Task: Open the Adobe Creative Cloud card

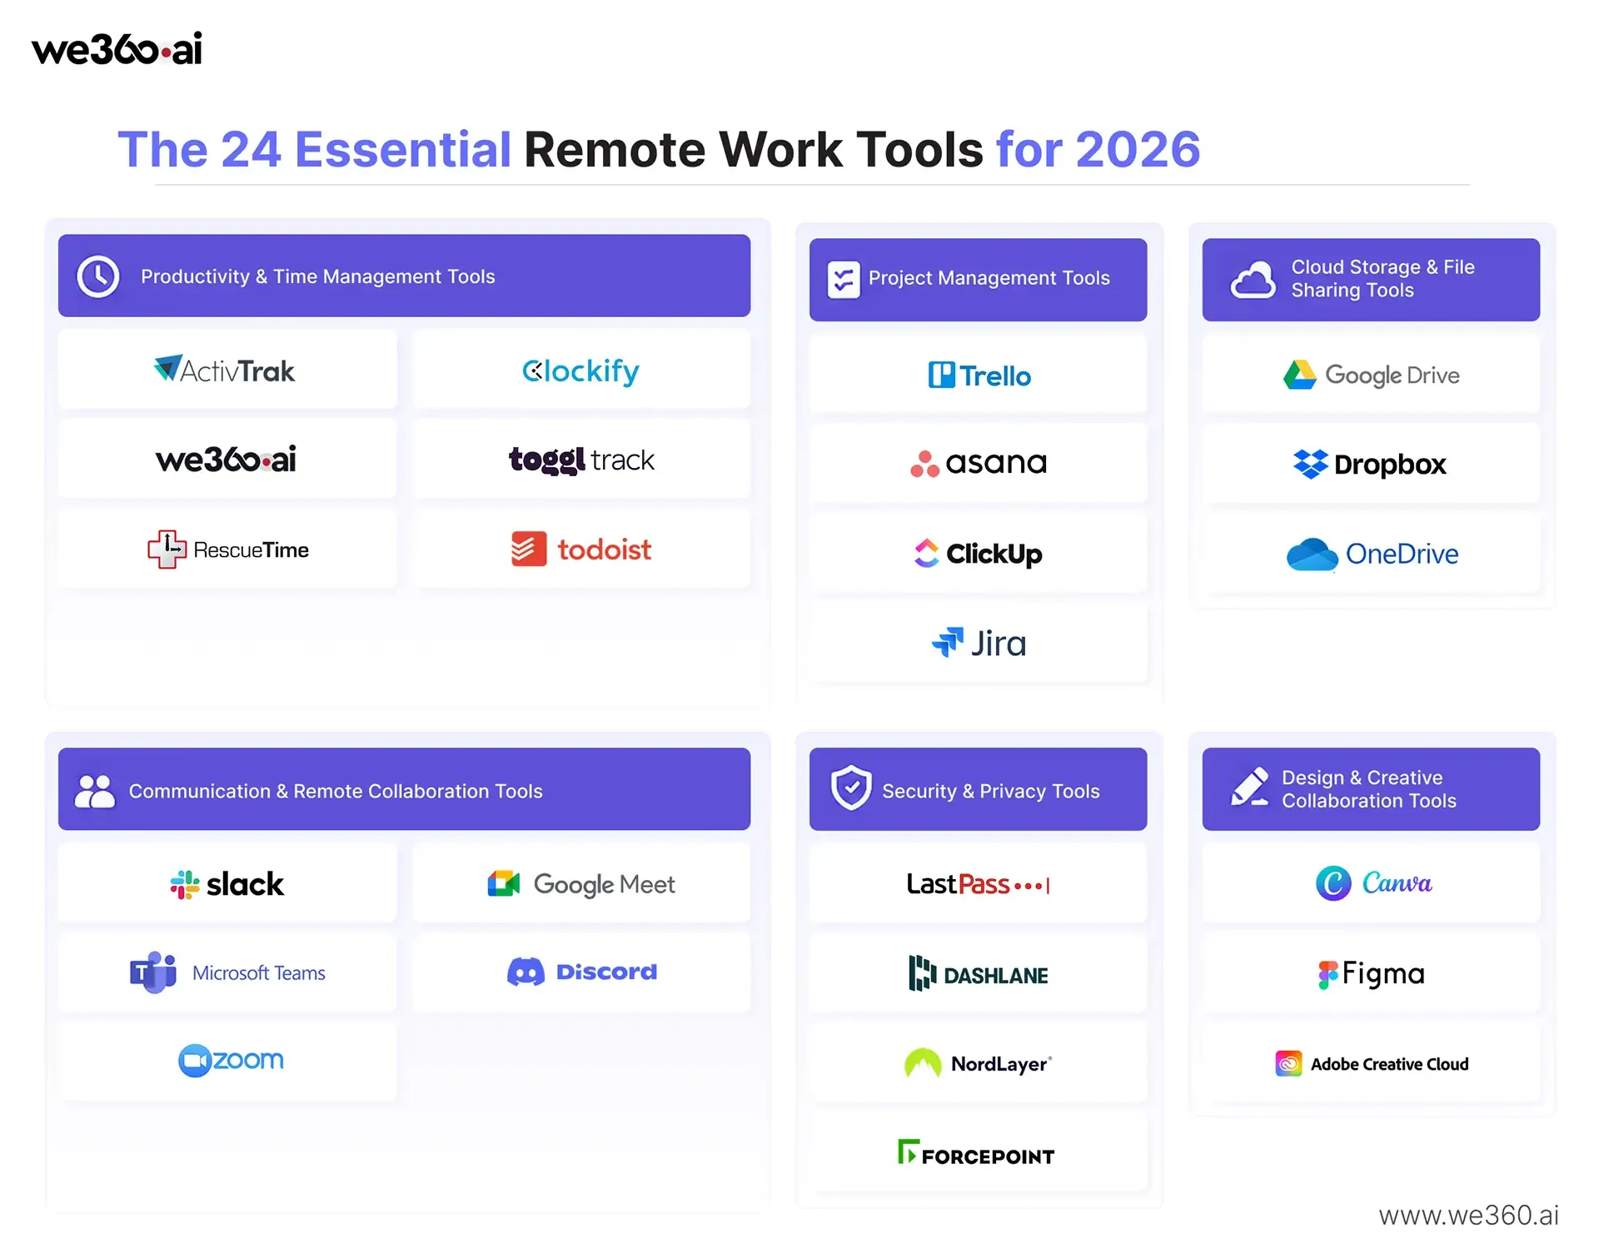Action: (x=1372, y=1064)
